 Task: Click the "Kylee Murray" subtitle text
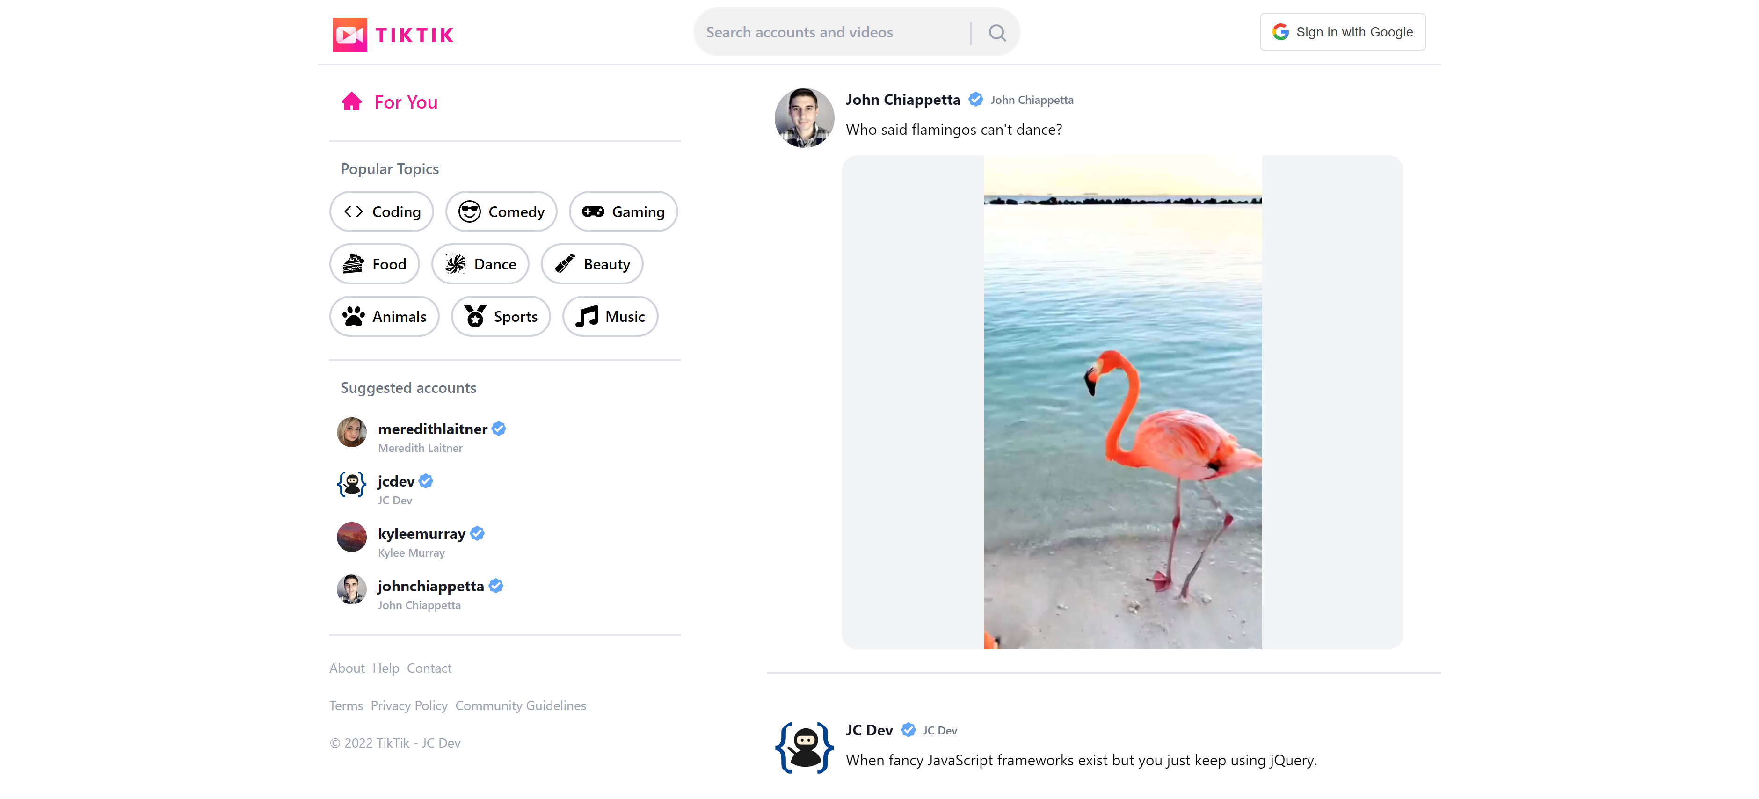pos(412,553)
